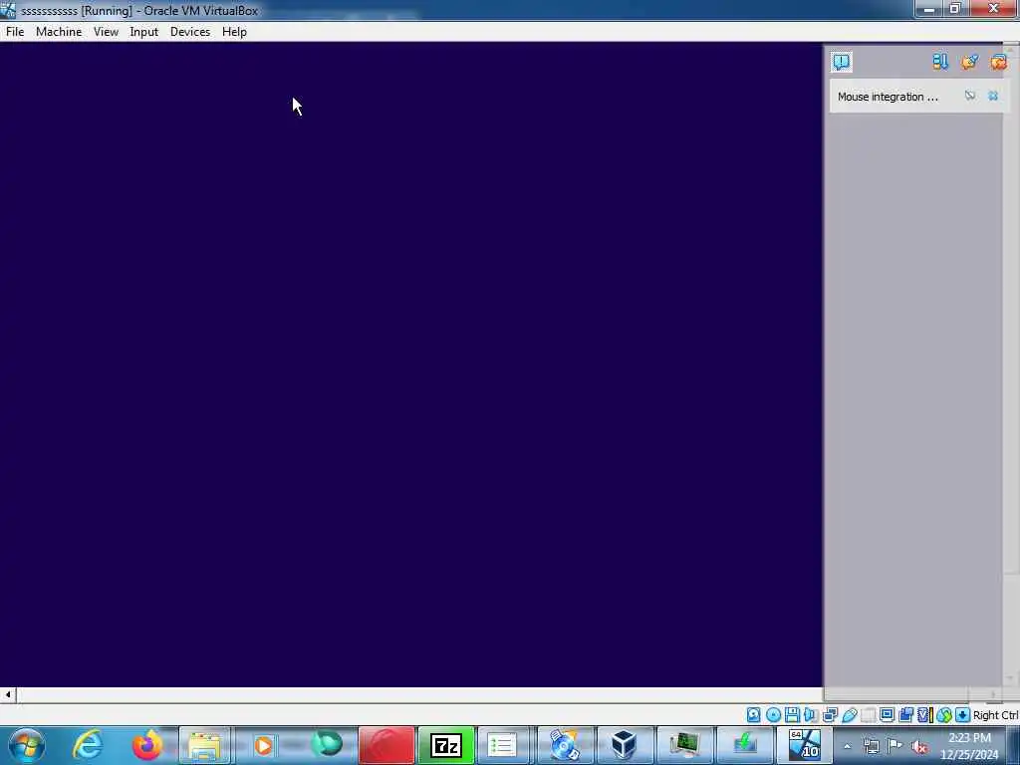Click the muted volume tray icon
The width and height of the screenshot is (1020, 765).
tap(919, 746)
